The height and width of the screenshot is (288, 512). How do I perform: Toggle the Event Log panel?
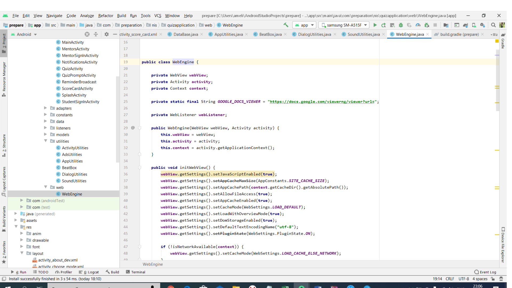pyautogui.click(x=485, y=272)
